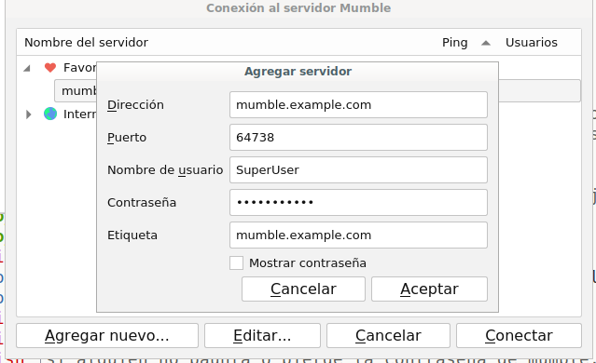This screenshot has width=596, height=363.
Task: Select the mumb... favorite server row
Action: coord(76,90)
